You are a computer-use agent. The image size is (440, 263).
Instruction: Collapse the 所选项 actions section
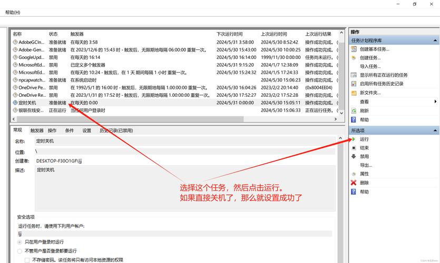click(435, 130)
